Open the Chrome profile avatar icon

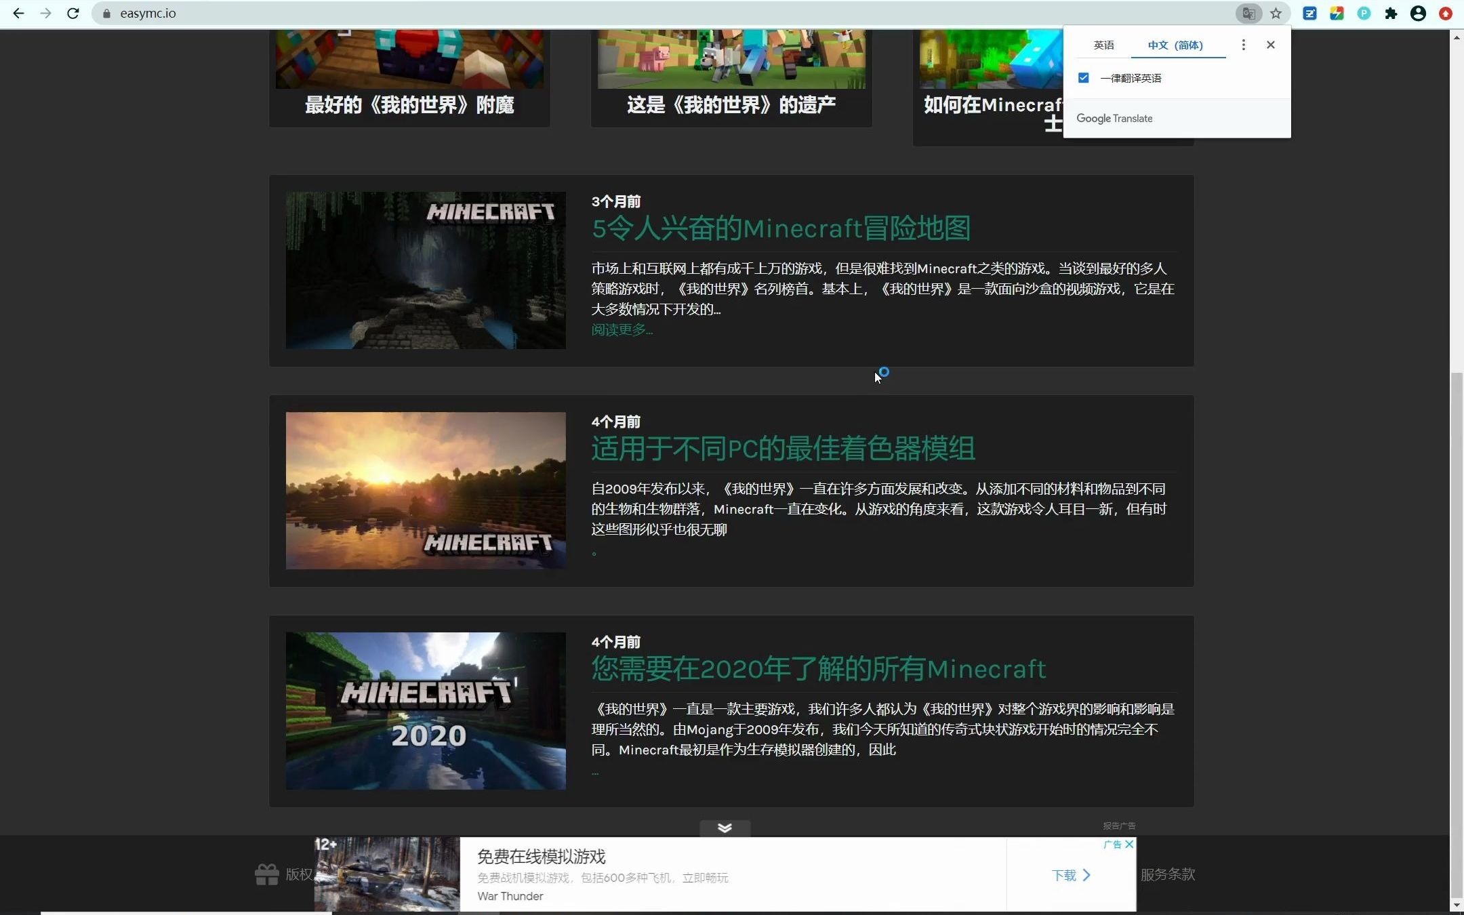point(1418,13)
